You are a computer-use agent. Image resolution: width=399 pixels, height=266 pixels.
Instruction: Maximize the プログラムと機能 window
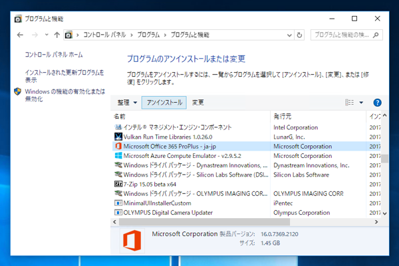(x=354, y=19)
